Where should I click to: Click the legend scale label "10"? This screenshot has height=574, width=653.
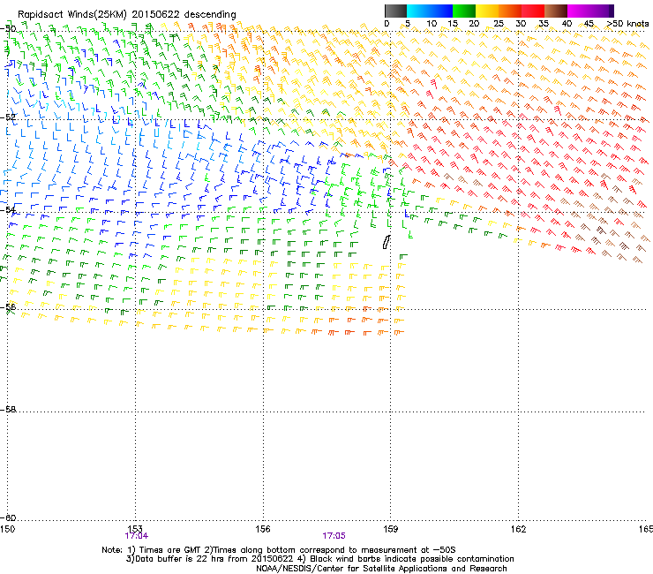[432, 24]
